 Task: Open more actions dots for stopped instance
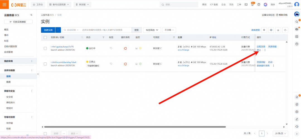(x=273, y=65)
